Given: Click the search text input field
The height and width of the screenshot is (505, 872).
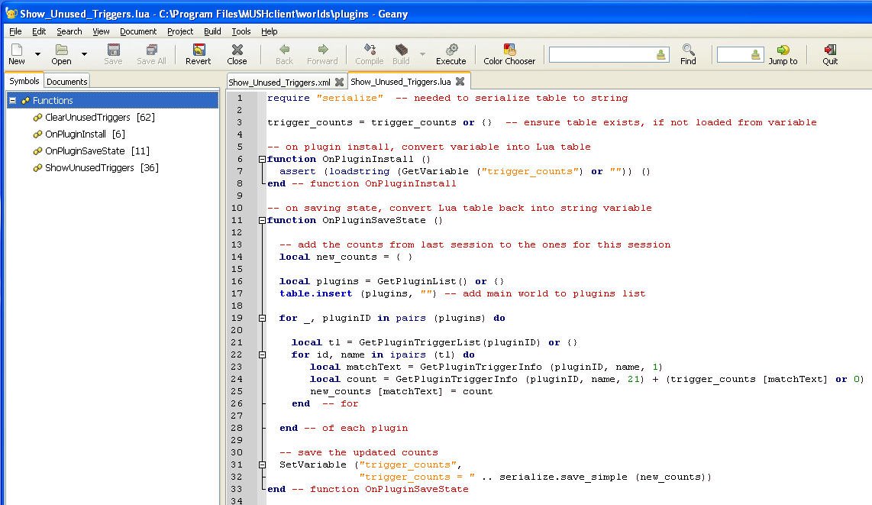Looking at the screenshot, I should 601,54.
